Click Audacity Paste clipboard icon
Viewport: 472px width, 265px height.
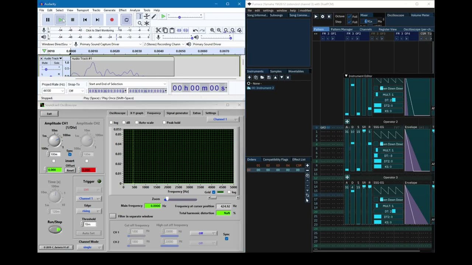pos(172,30)
